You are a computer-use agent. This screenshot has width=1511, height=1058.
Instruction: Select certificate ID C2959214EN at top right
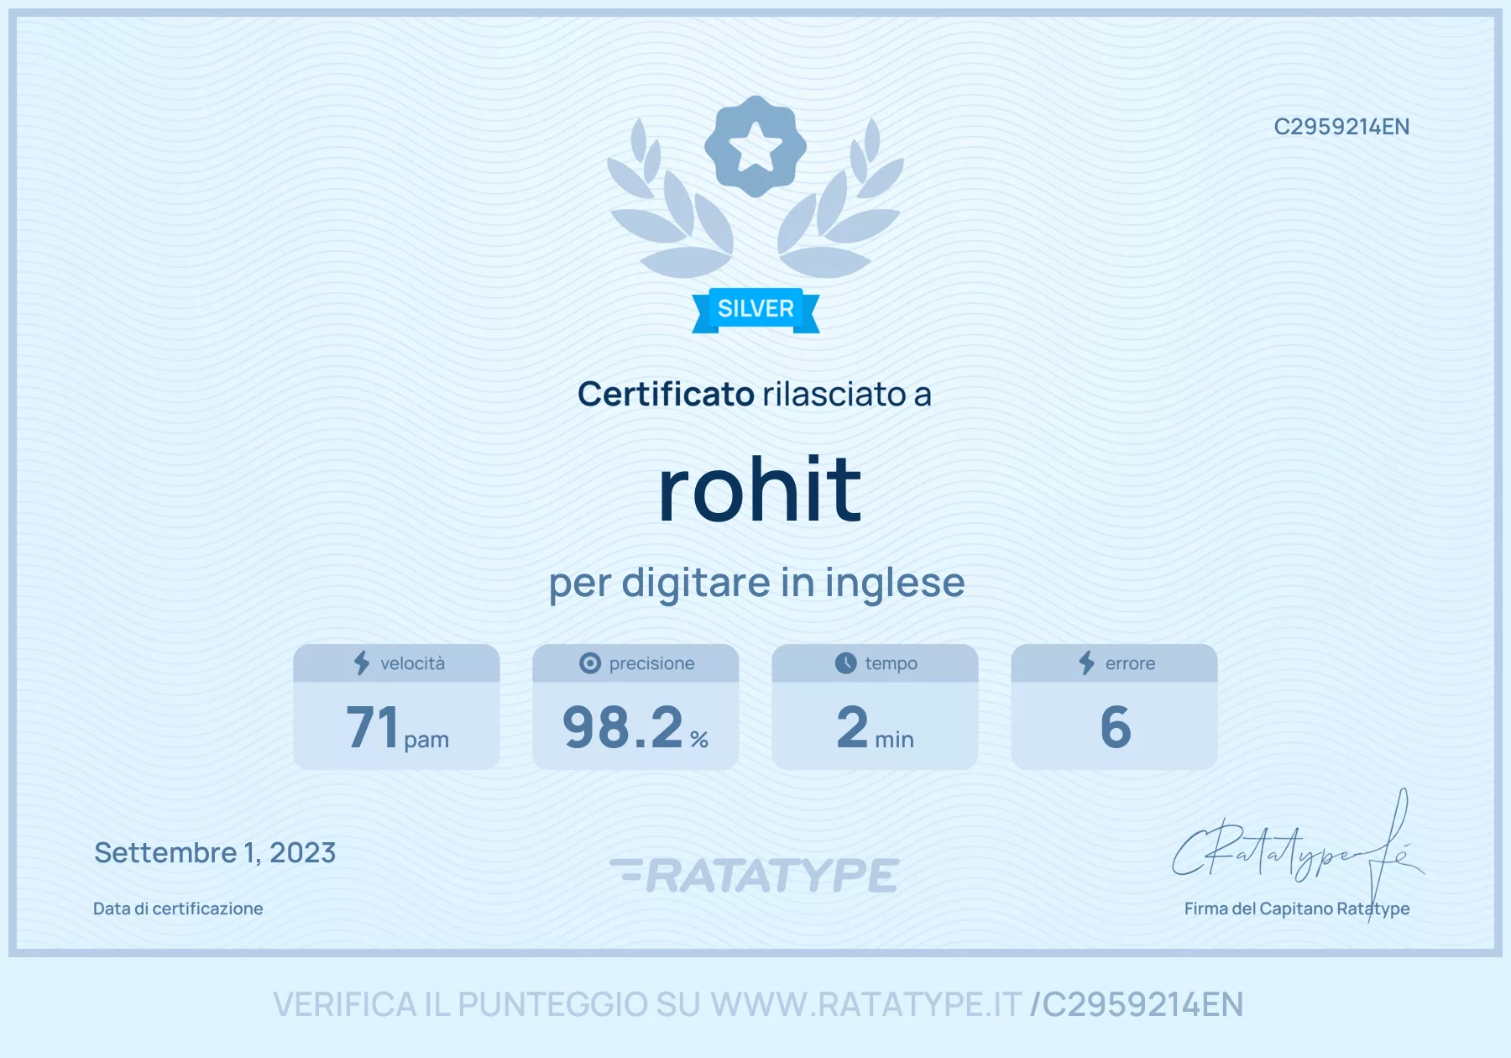(x=1341, y=127)
